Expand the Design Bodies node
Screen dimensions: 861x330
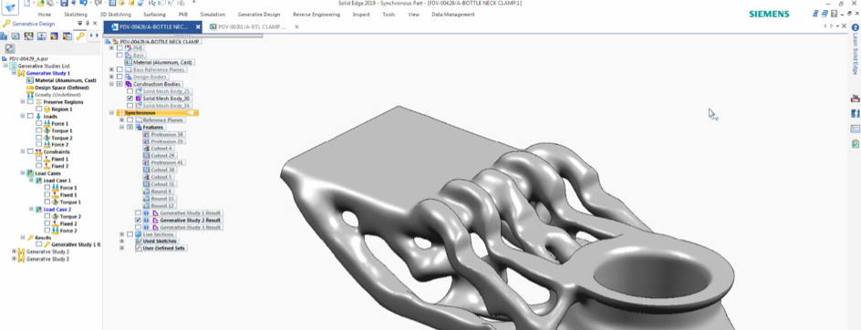pyautogui.click(x=111, y=77)
